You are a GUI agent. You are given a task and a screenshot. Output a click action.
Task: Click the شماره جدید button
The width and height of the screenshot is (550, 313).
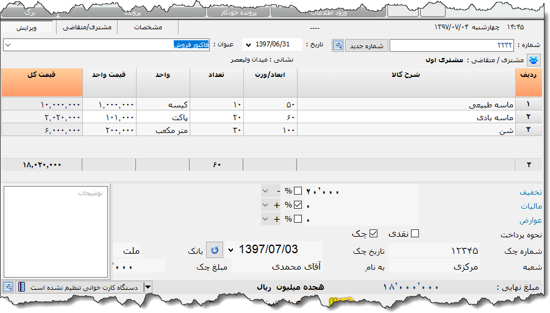(367, 45)
